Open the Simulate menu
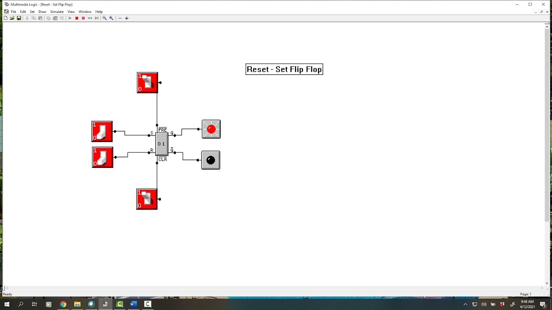This screenshot has width=552, height=310. 57,12
